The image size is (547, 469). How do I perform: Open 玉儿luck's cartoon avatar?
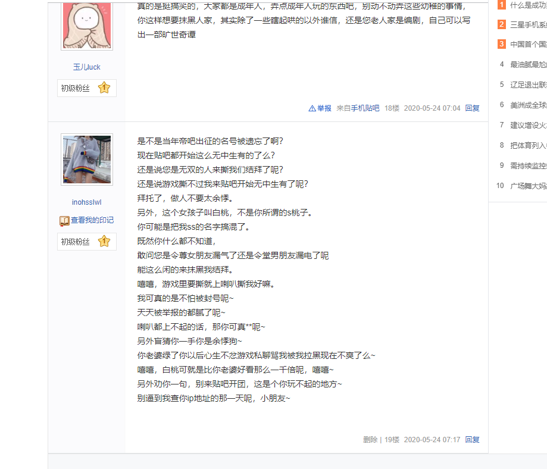point(87,25)
